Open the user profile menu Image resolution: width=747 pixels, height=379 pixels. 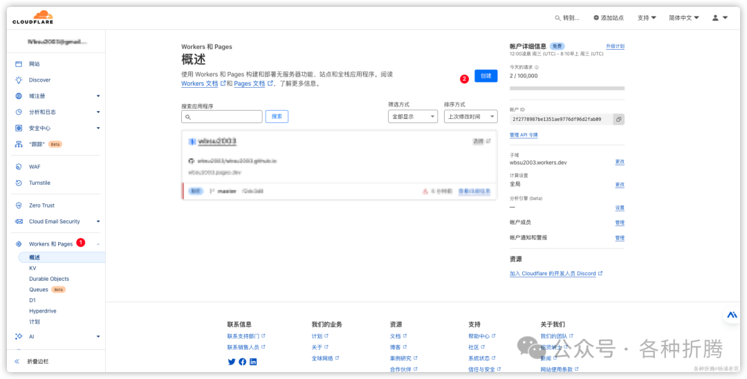coord(720,17)
